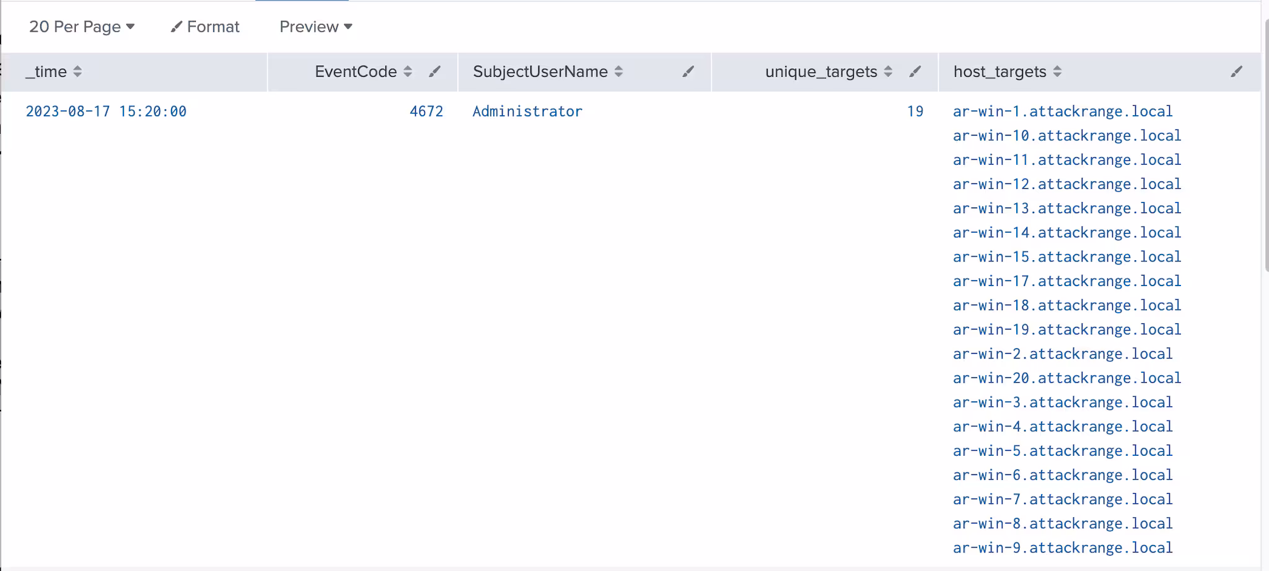Click host ar-win-9.attackrange.local
Image resolution: width=1269 pixels, height=571 pixels.
tap(1063, 548)
